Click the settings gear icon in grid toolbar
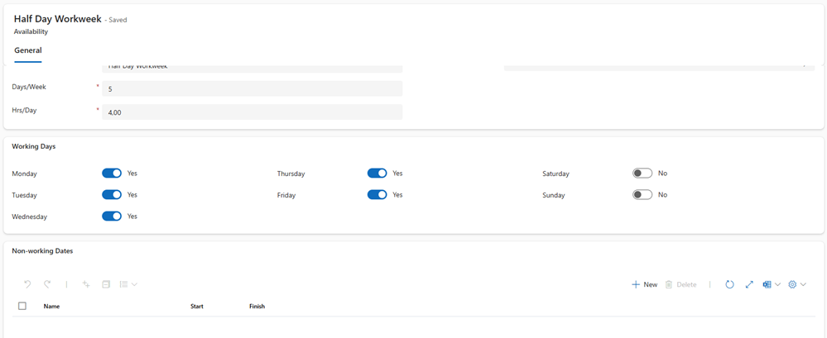This screenshot has width=827, height=338. (x=792, y=284)
